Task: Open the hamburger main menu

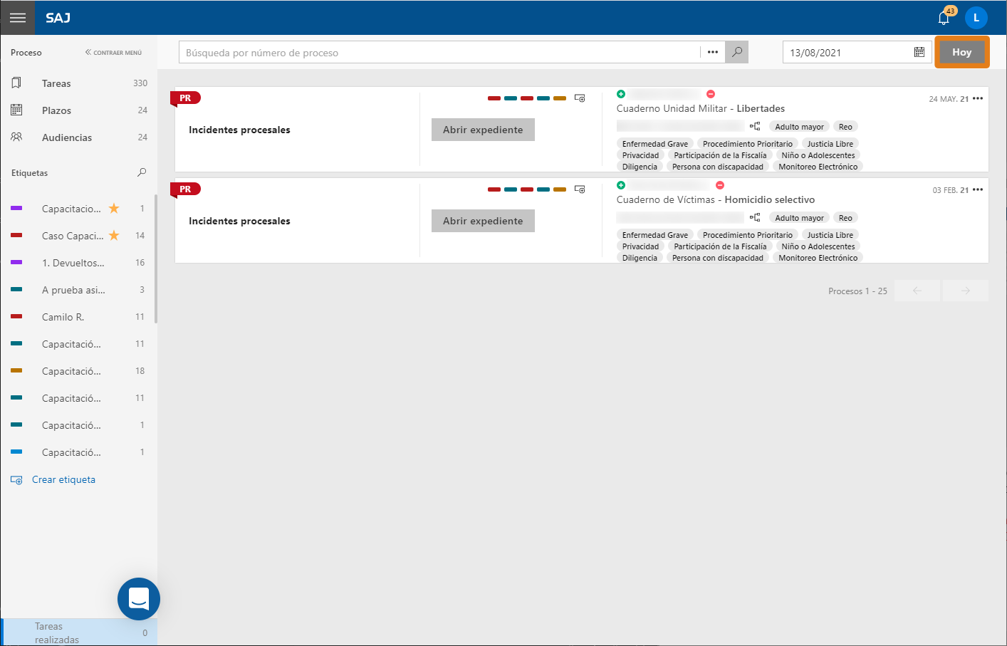Action: pyautogui.click(x=18, y=18)
